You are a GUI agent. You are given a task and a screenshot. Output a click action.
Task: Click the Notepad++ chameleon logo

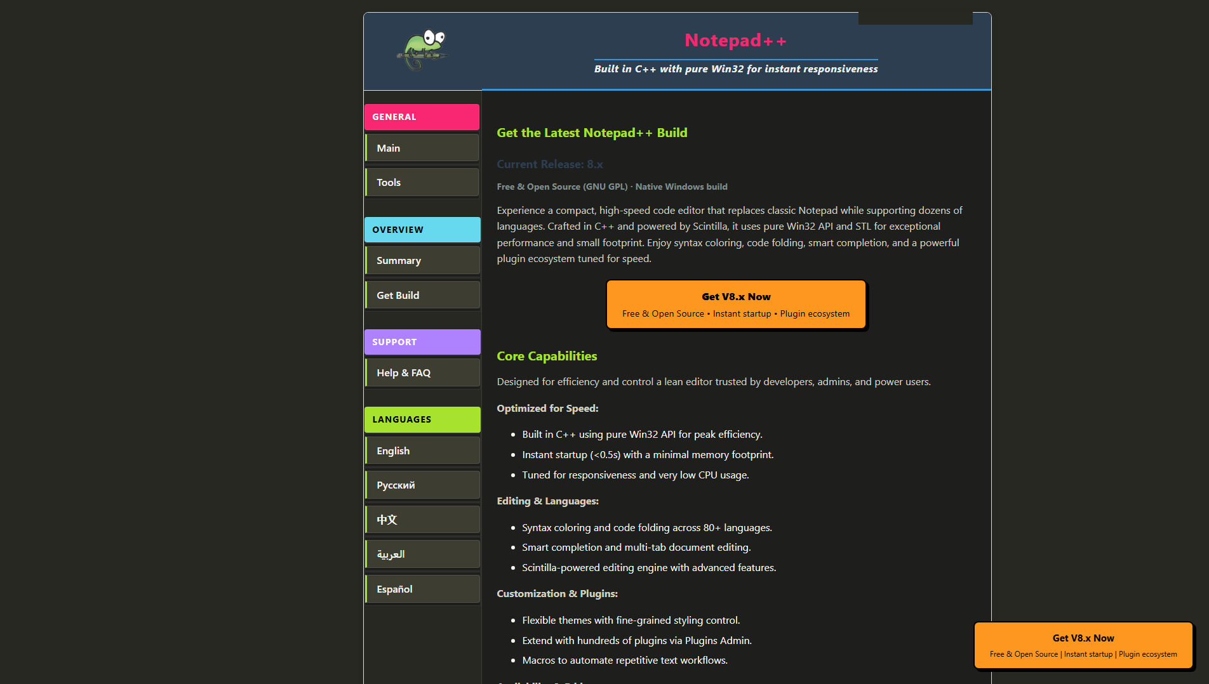[423, 49]
